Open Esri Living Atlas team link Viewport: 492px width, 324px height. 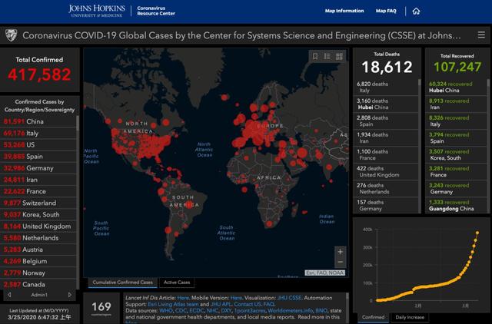pos(173,304)
